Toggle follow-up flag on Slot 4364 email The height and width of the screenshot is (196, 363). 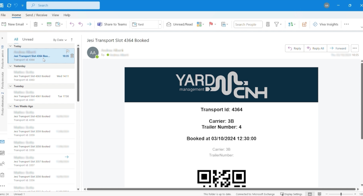click(68, 51)
